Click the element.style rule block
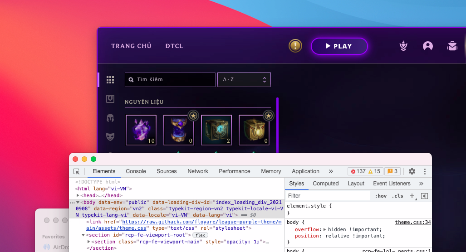Image resolution: width=466 pixels, height=252 pixels. pyautogui.click(x=358, y=209)
